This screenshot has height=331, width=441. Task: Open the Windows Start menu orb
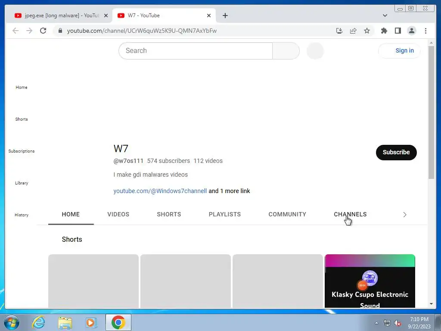coord(12,322)
